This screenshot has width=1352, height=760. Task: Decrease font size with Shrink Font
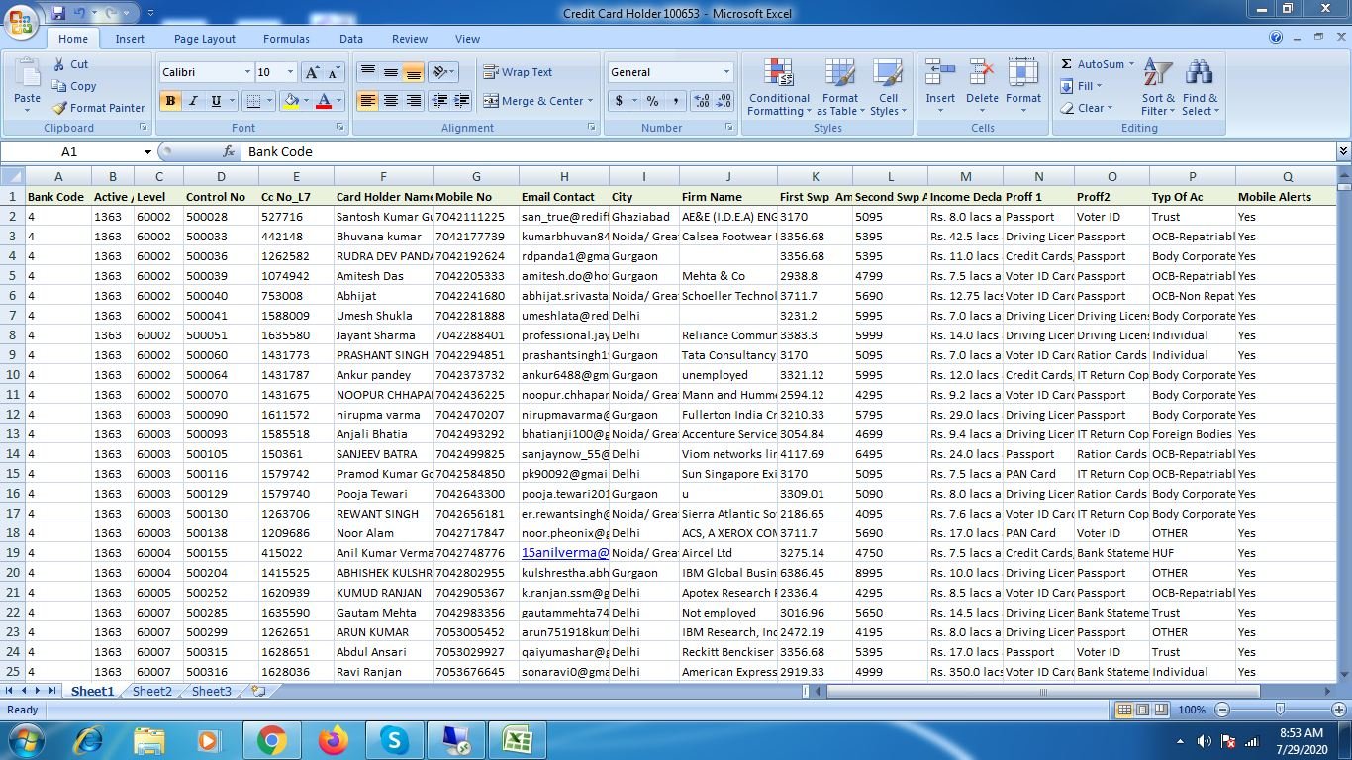coord(334,72)
